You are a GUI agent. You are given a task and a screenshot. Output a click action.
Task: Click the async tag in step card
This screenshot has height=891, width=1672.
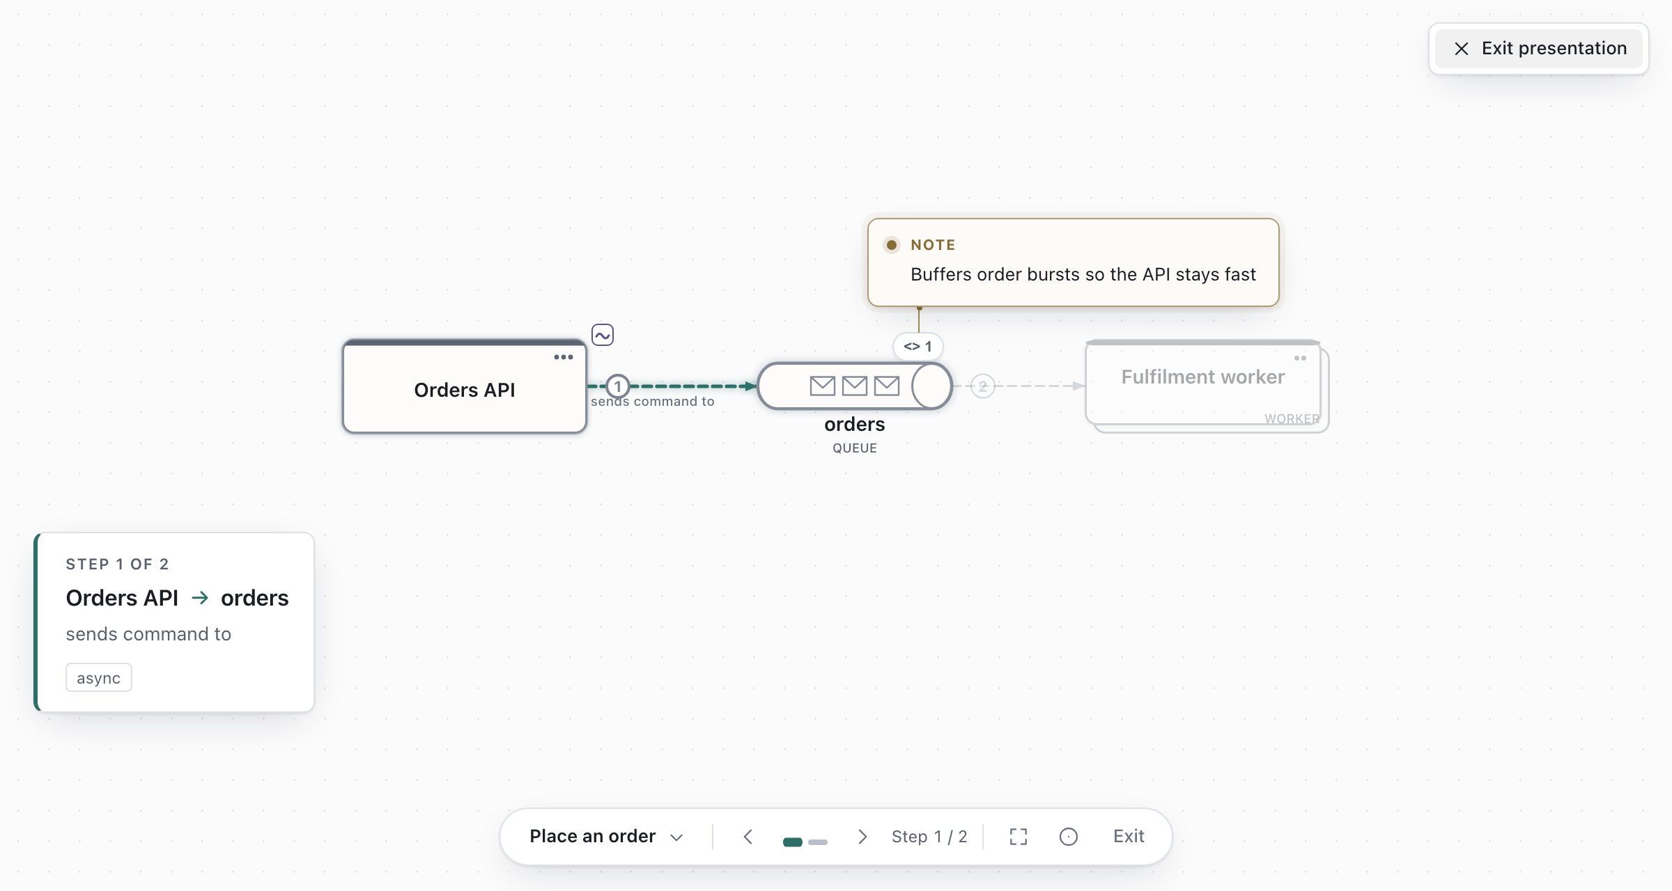click(99, 678)
